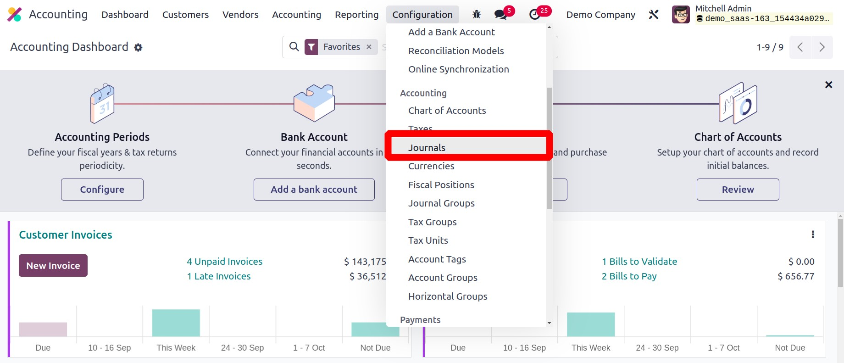
Task: Click Mitchell Admin's avatar picture
Action: (681, 15)
